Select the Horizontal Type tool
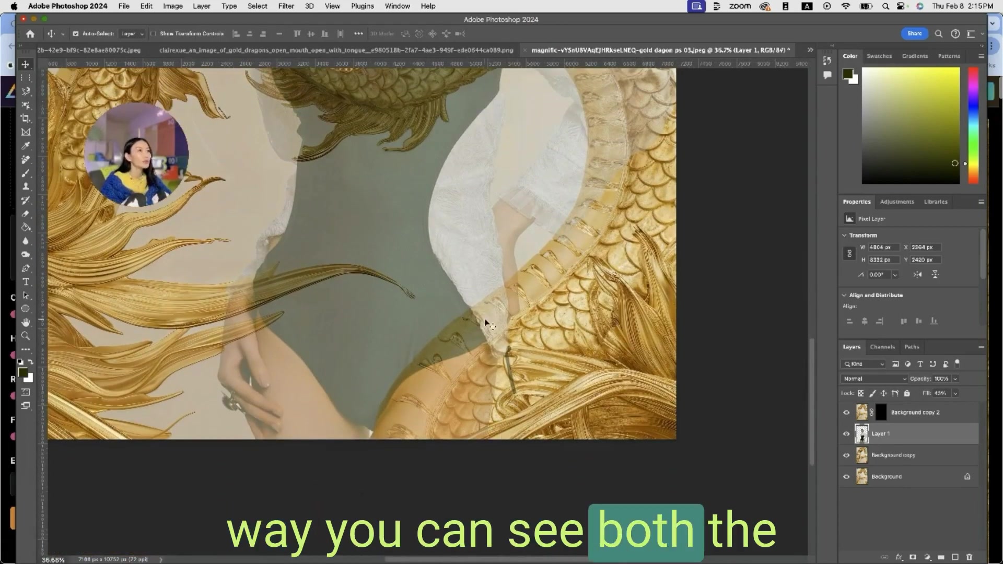 25,281
